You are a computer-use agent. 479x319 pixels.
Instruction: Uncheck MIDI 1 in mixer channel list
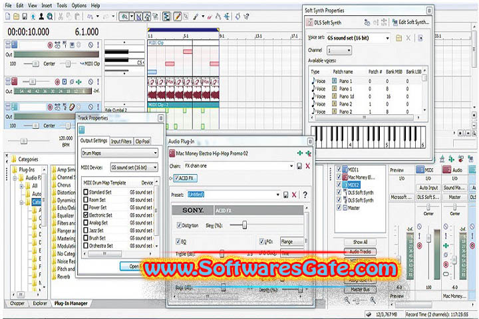(x=339, y=169)
